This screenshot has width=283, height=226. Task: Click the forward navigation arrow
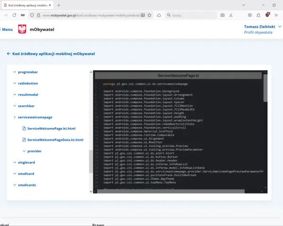pos(6,15)
